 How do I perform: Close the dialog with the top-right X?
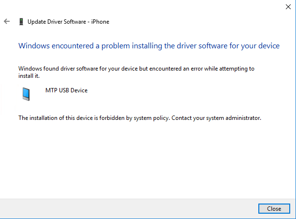[288, 7]
